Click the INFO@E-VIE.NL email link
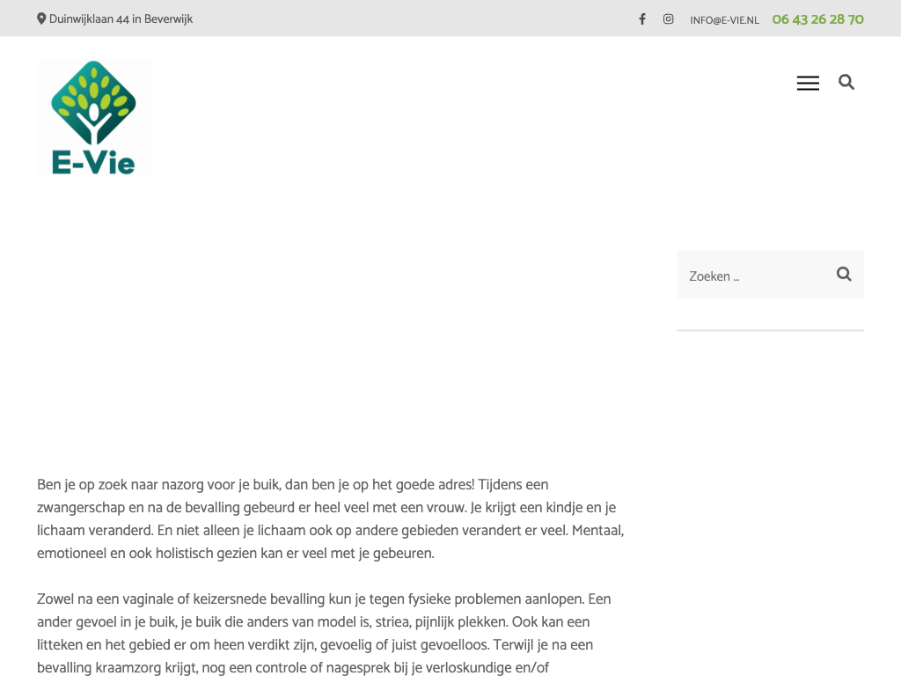This screenshot has height=676, width=901. 725,20
